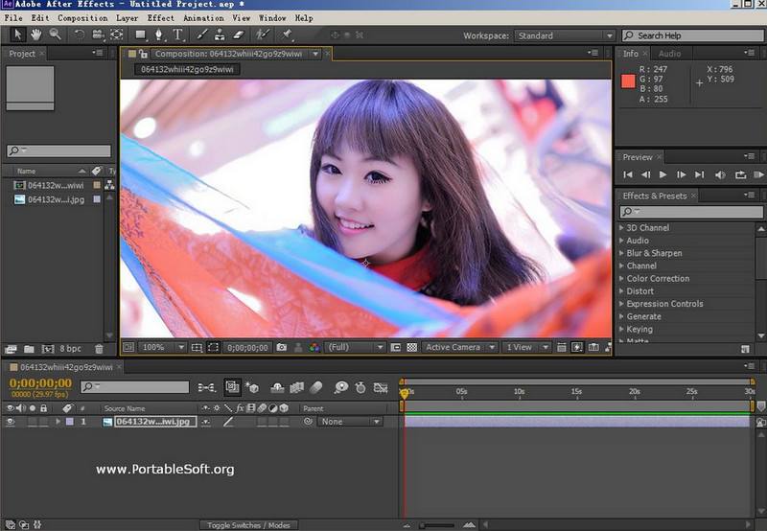Delete selected item with project trash icon
This screenshot has height=531, width=767.
click(98, 348)
